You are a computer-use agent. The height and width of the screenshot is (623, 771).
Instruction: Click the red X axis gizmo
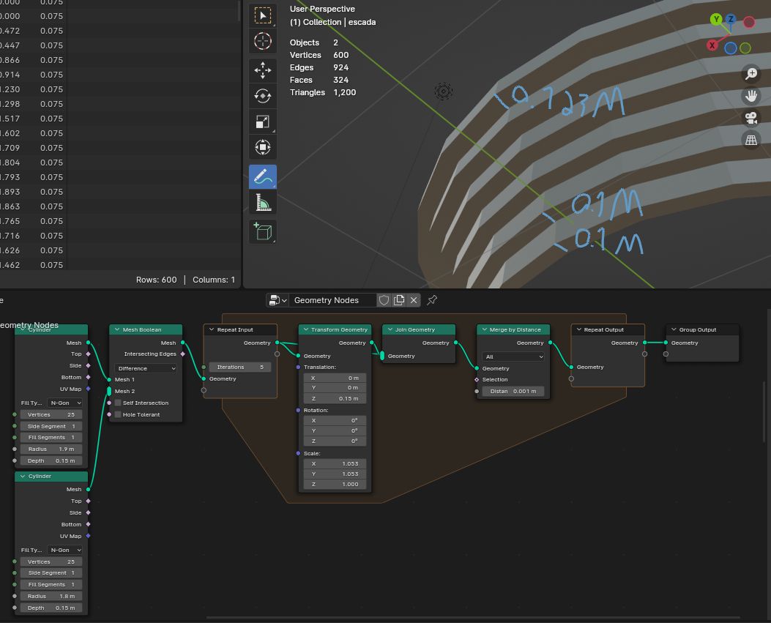pyautogui.click(x=712, y=45)
